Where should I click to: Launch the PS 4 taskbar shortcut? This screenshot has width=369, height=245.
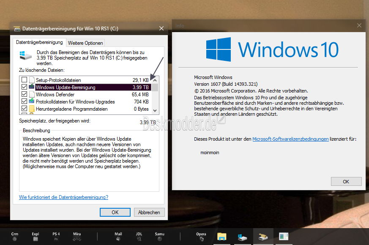tap(56, 237)
